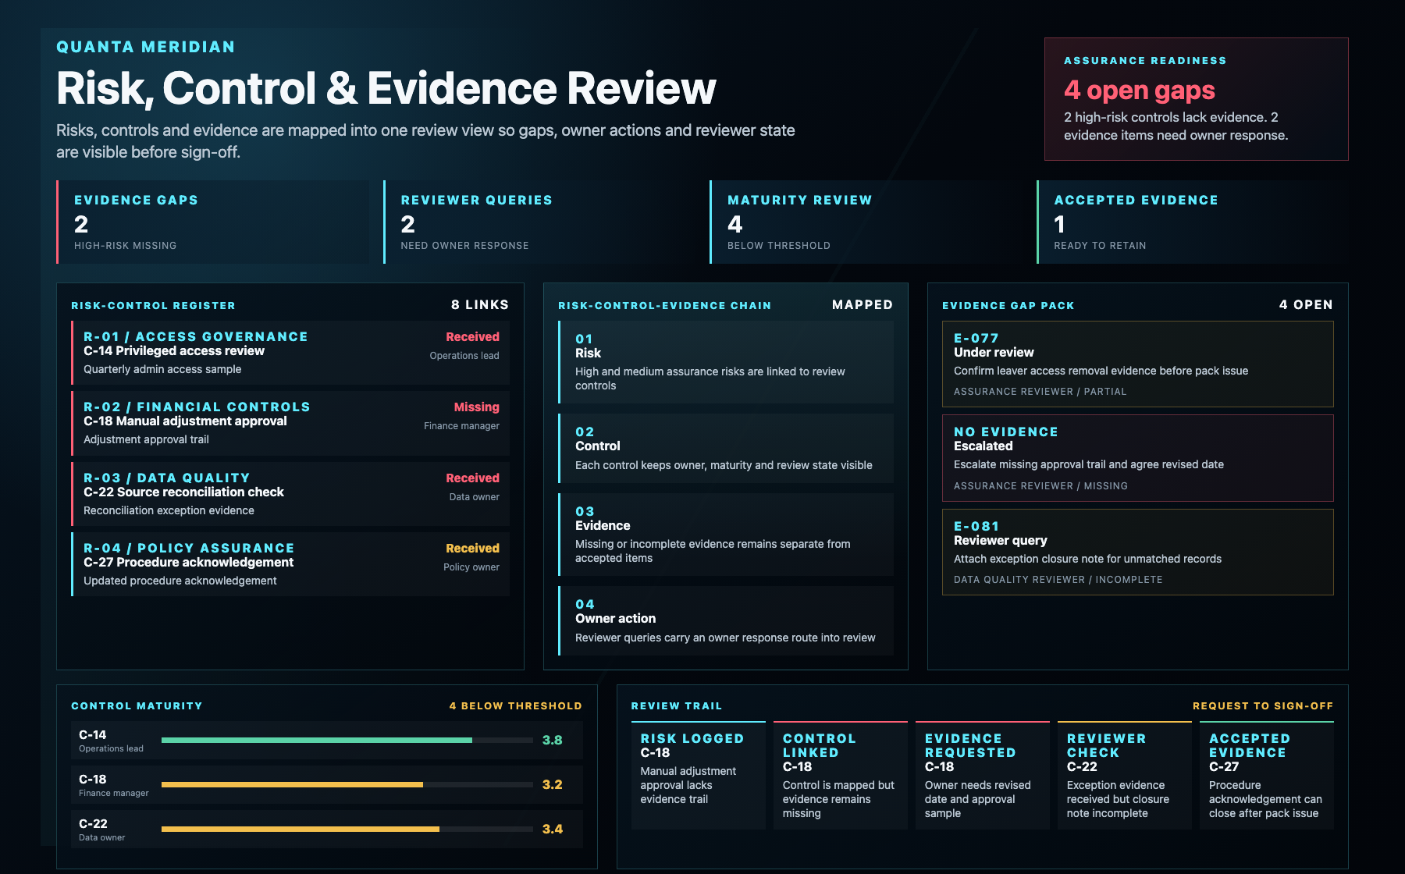Open chain step 02 Control

coord(726,449)
